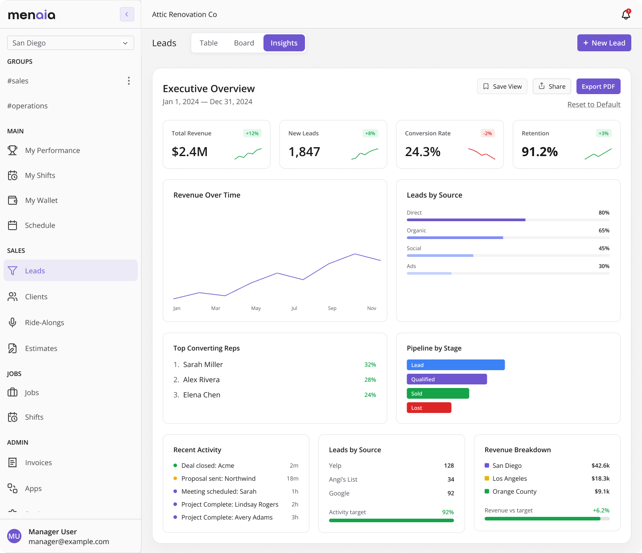
Task: Click the Invoices receipt icon
Action: coord(12,462)
